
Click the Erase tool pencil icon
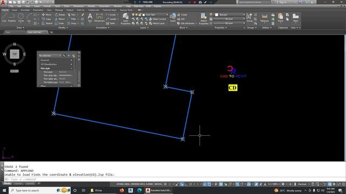(x=83, y=15)
